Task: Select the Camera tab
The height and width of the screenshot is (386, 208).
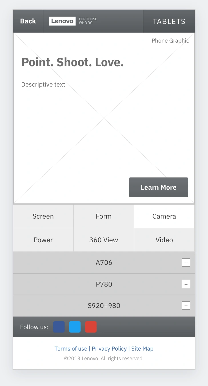Action: [x=164, y=216]
